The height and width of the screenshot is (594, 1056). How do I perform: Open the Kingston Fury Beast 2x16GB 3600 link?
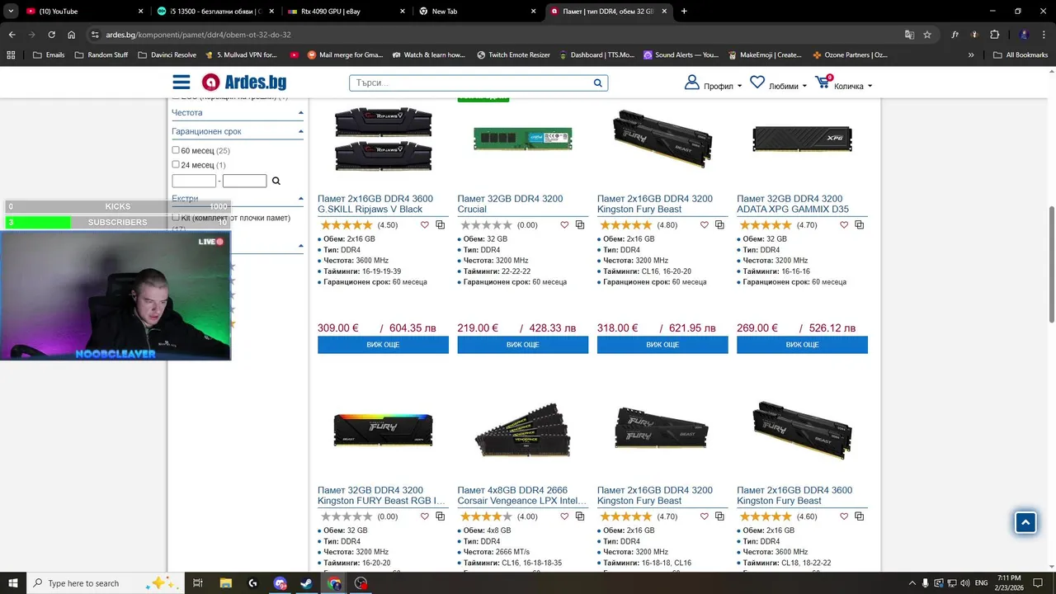coord(794,495)
